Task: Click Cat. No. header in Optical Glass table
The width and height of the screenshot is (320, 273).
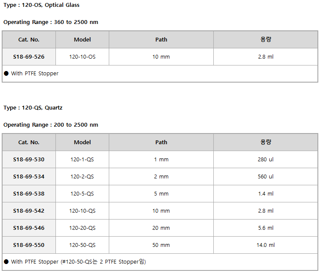Action: [x=29, y=39]
